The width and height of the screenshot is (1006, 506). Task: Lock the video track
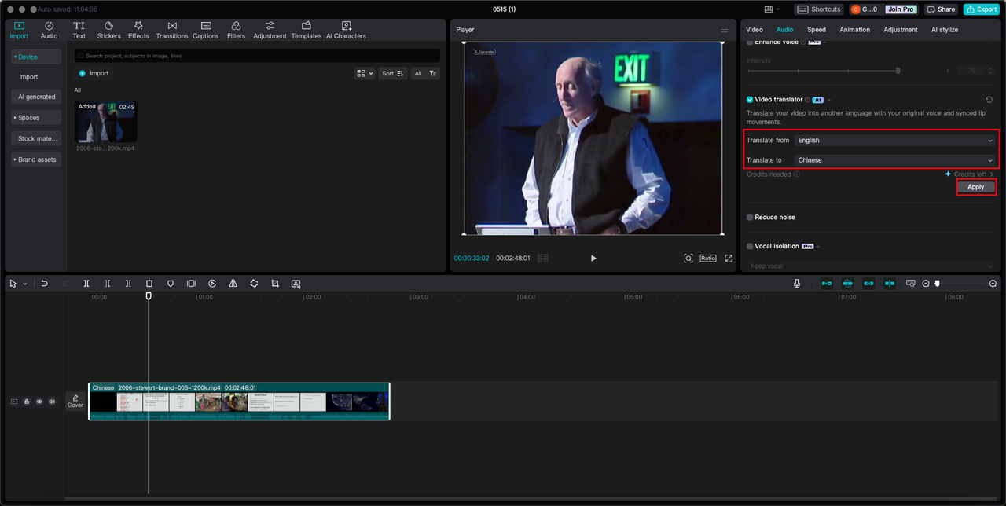(x=27, y=401)
